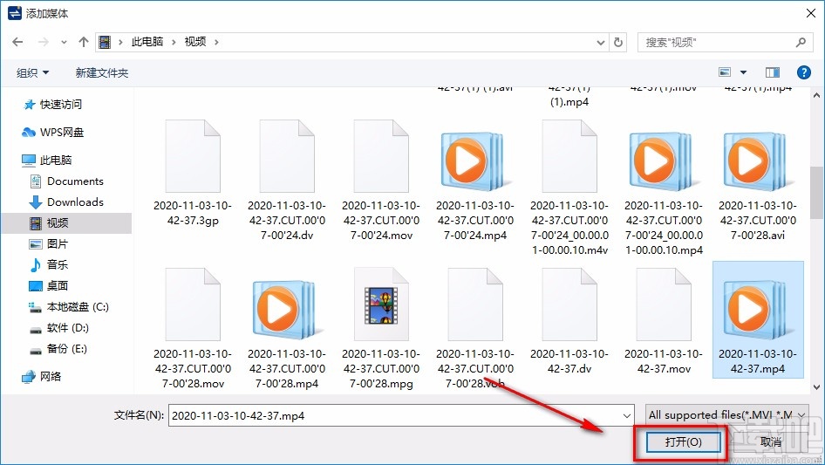The image size is (825, 465).
Task: Go up one folder level
Action: [83, 42]
